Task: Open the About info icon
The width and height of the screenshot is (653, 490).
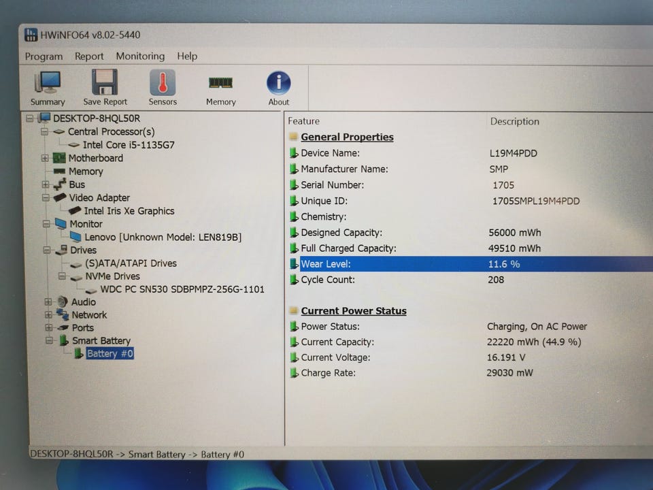Action: (x=278, y=82)
